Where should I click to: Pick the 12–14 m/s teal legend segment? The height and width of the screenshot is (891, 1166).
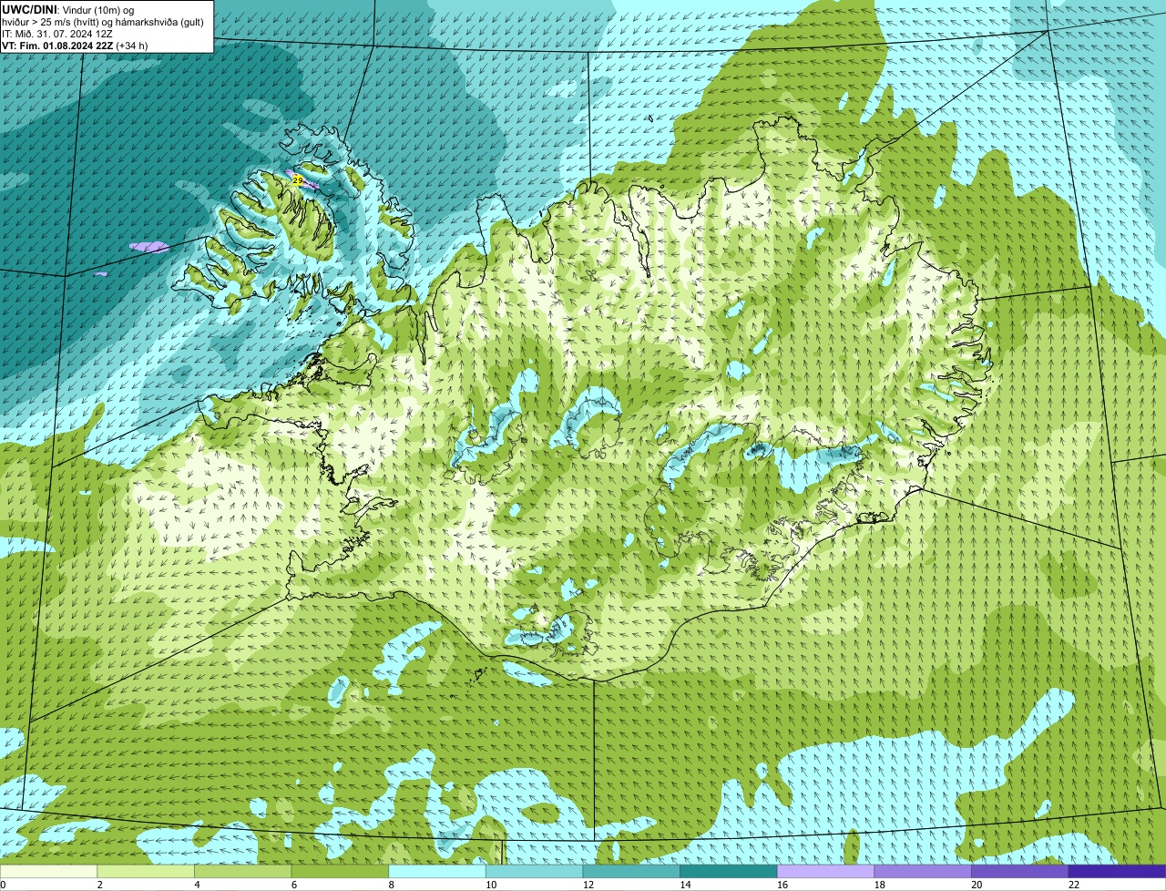point(631,871)
